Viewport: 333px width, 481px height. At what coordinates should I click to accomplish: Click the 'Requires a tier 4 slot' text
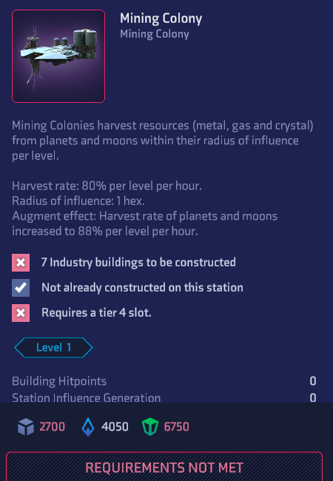96,313
